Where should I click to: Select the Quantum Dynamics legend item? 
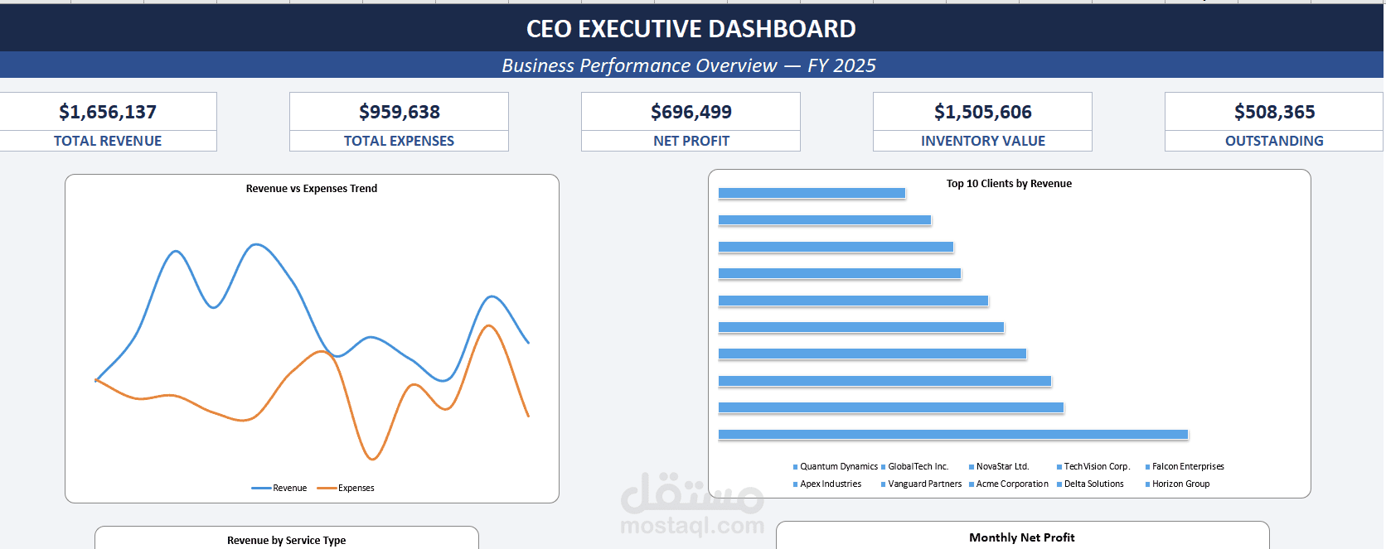coord(838,467)
